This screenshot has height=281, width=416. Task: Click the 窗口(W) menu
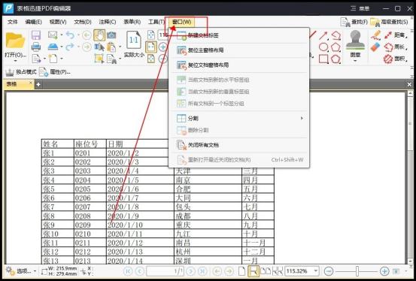pyautogui.click(x=181, y=22)
